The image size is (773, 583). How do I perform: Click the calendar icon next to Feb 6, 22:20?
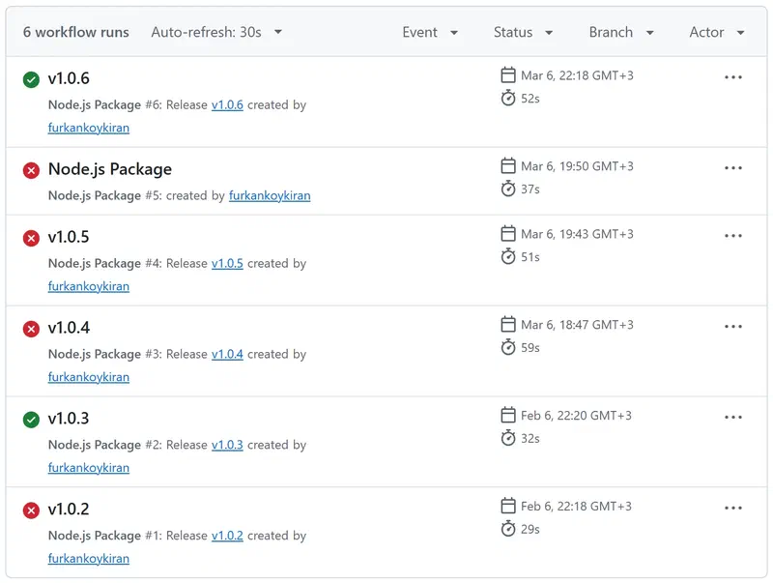tap(508, 415)
